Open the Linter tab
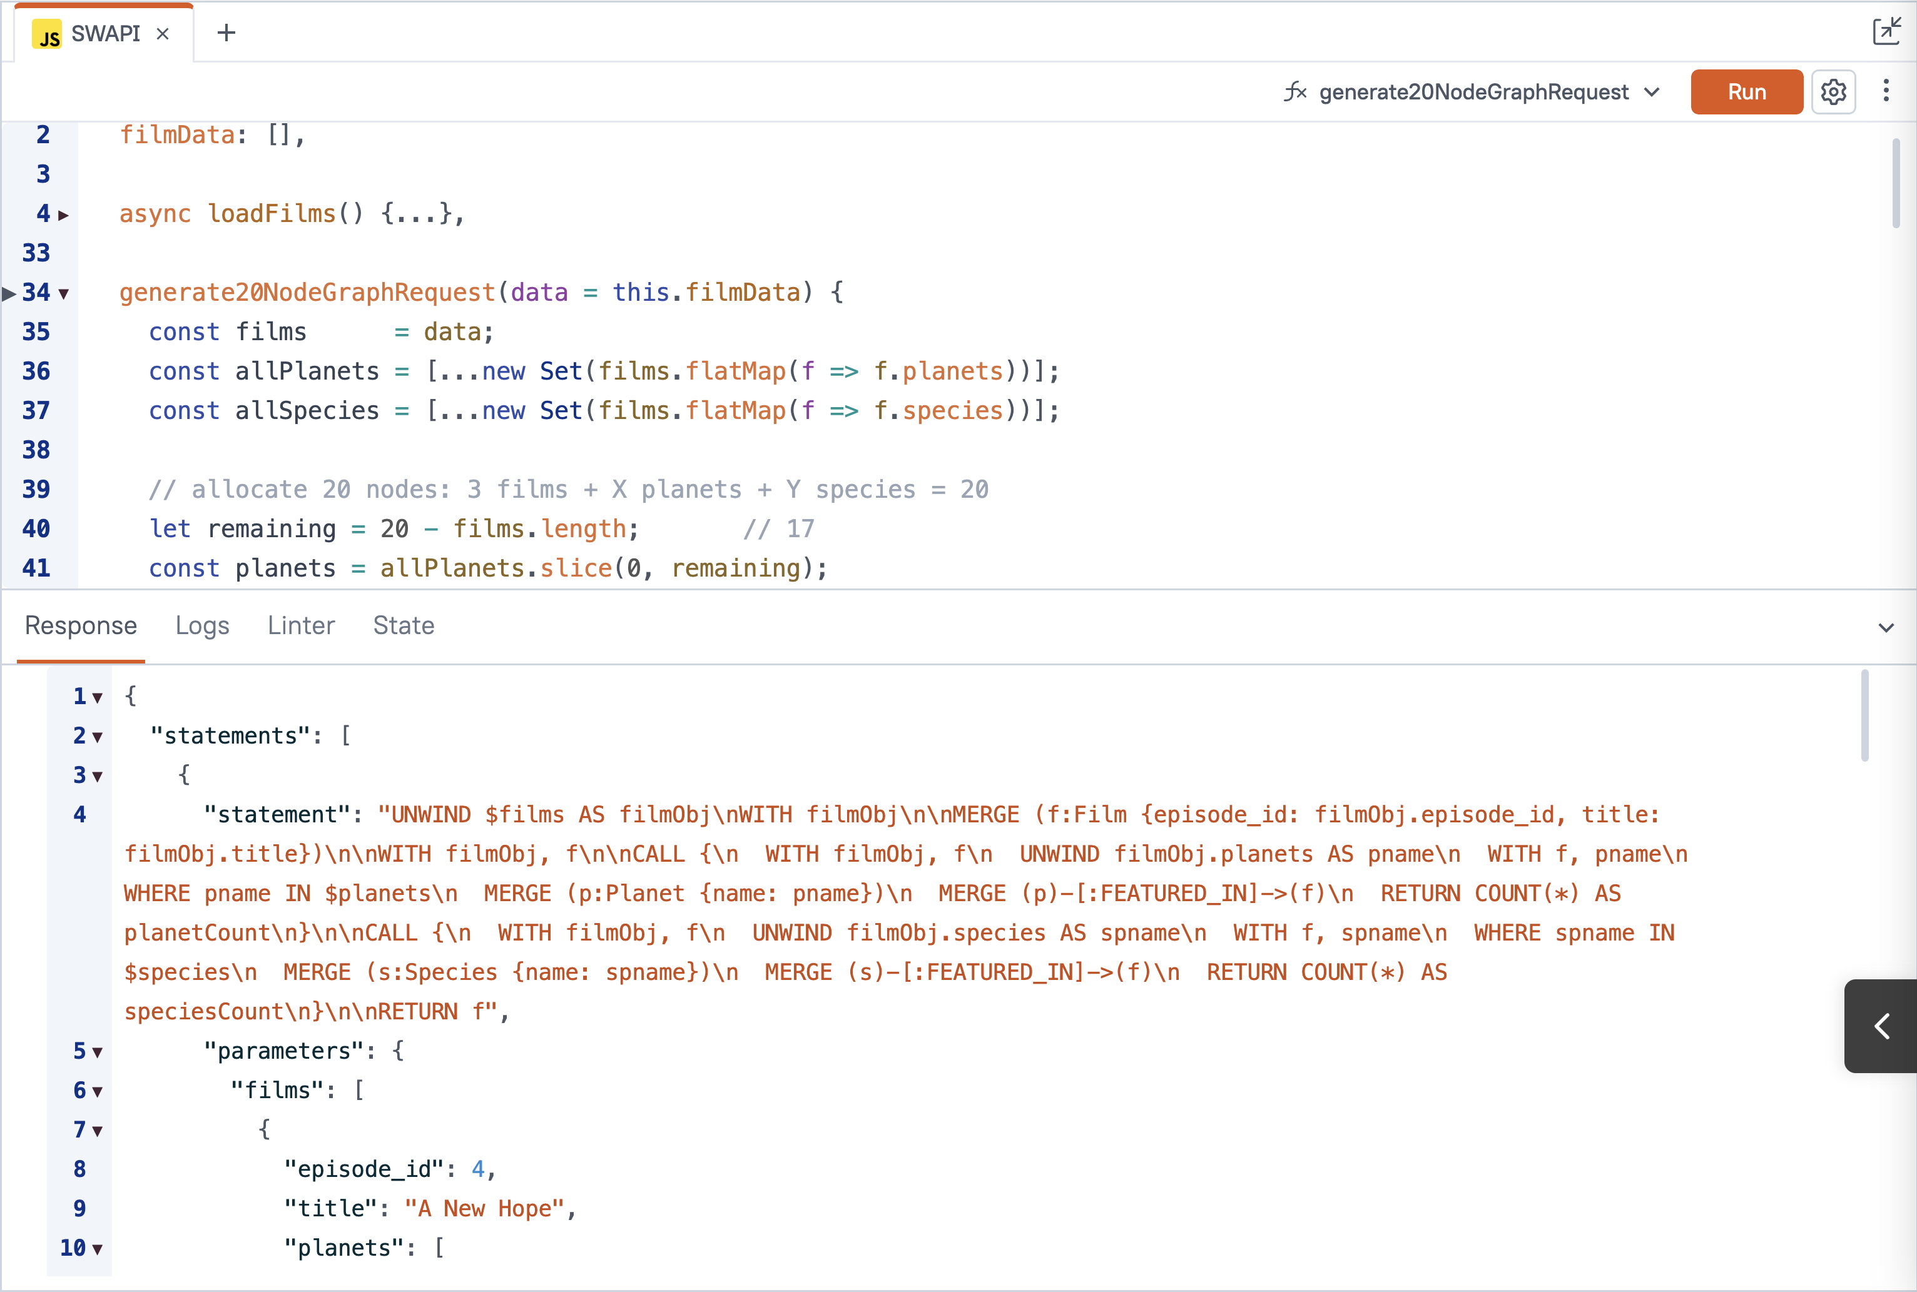The width and height of the screenshot is (1917, 1292). coord(301,625)
